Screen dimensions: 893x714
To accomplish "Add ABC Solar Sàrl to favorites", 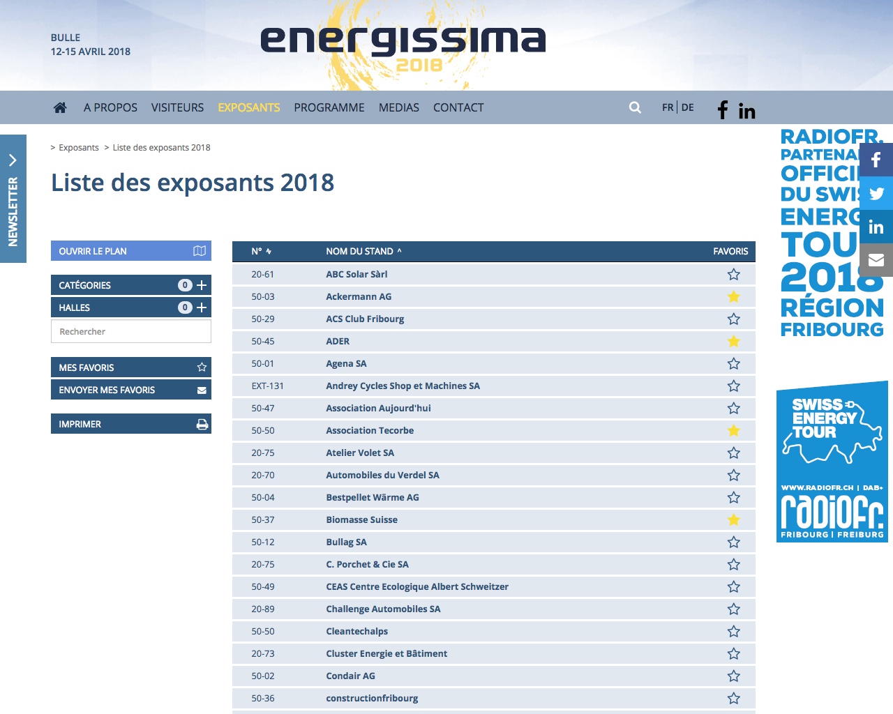I will click(x=733, y=275).
